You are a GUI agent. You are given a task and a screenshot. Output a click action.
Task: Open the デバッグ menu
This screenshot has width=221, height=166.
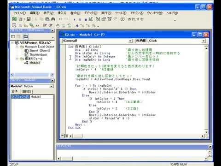click(91, 13)
